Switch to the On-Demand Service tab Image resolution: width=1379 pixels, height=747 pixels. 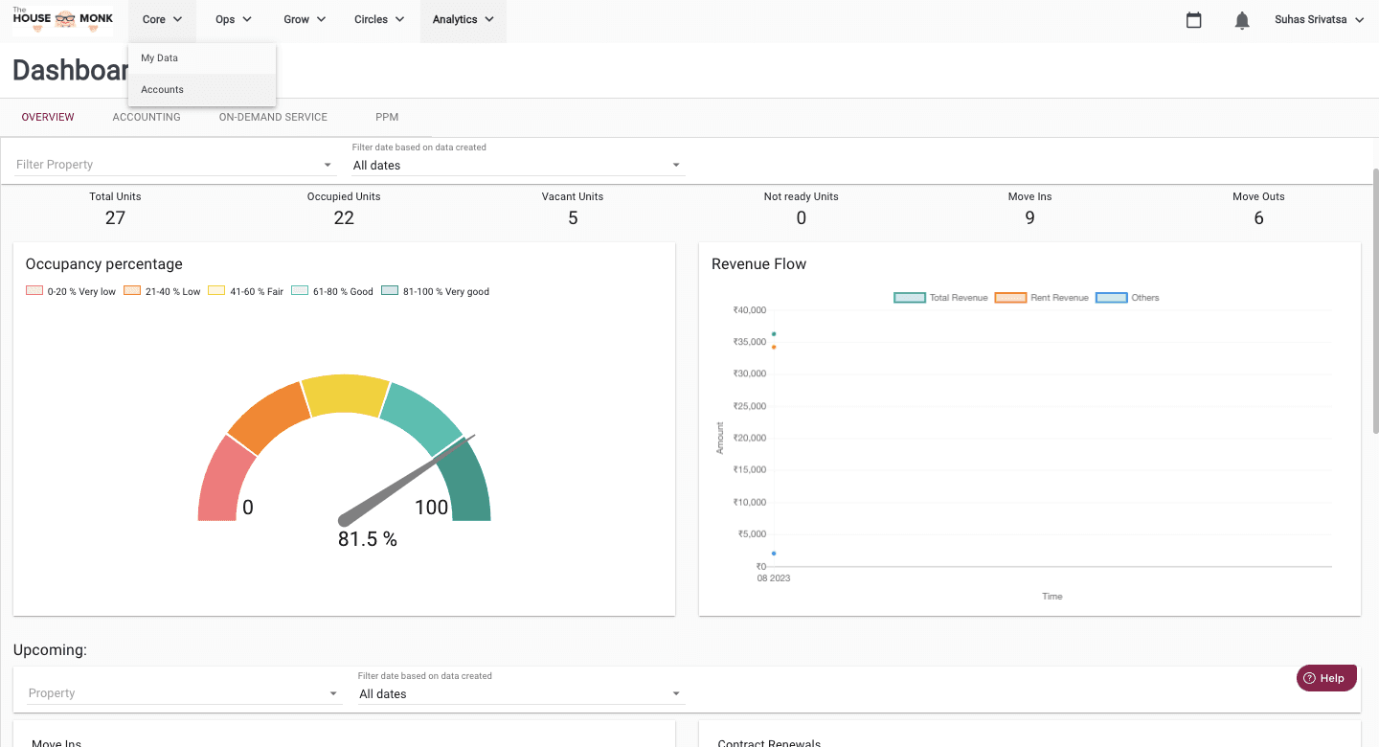pyautogui.click(x=273, y=117)
